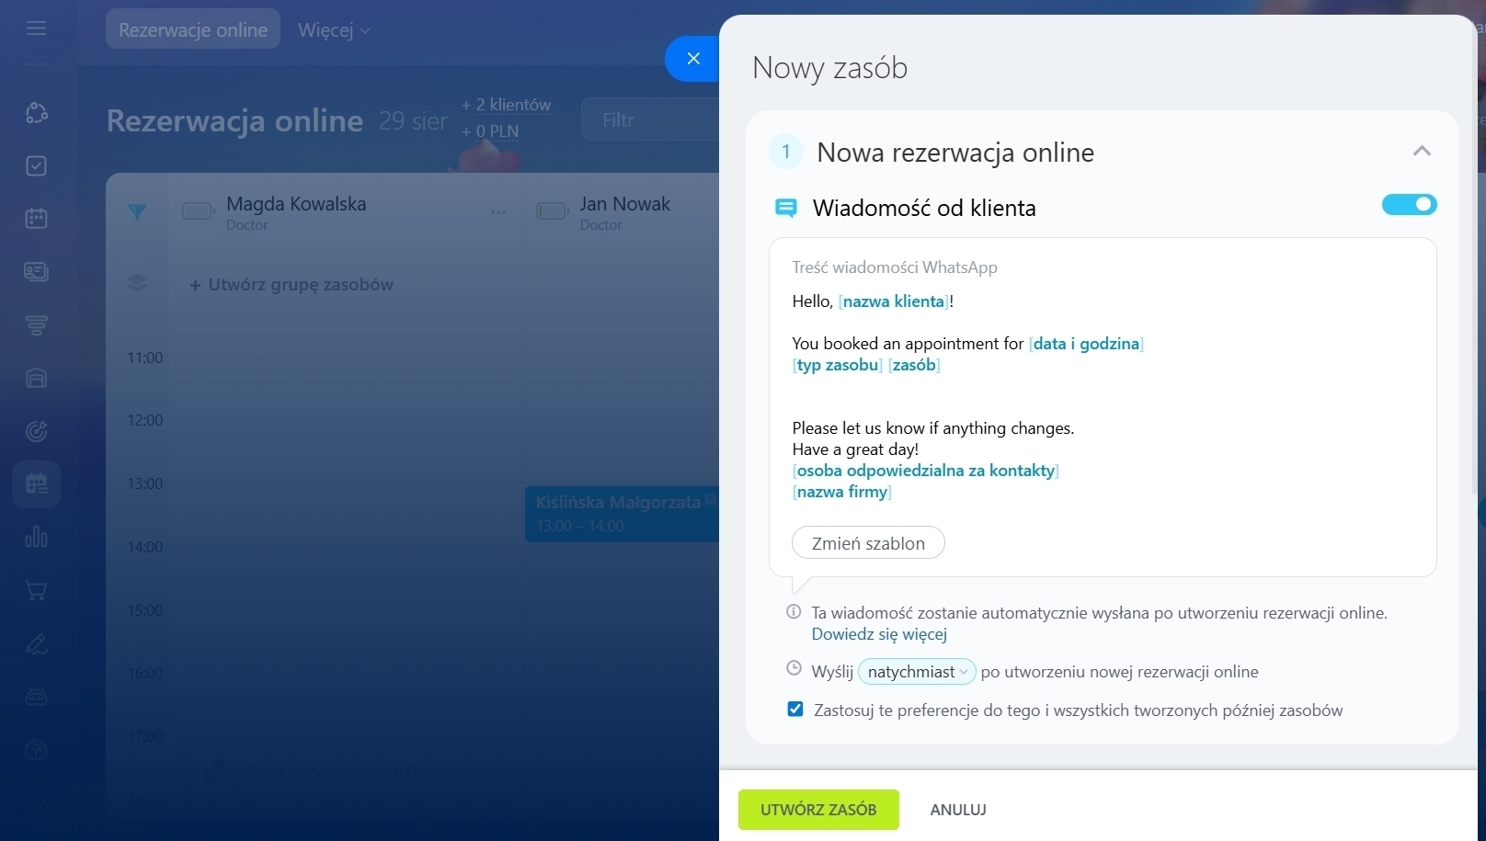The image size is (1486, 841).
Task: Click the [nazwa firmy] placeholder
Action: 842,492
